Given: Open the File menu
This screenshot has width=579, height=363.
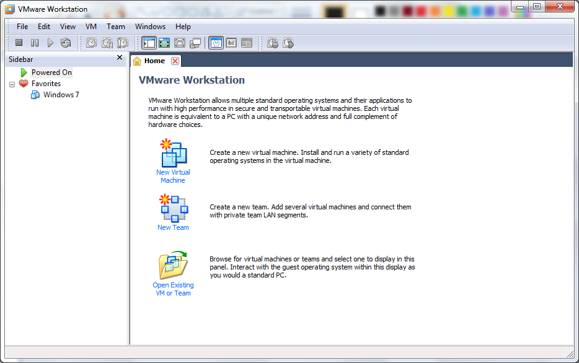Looking at the screenshot, I should tap(22, 27).
